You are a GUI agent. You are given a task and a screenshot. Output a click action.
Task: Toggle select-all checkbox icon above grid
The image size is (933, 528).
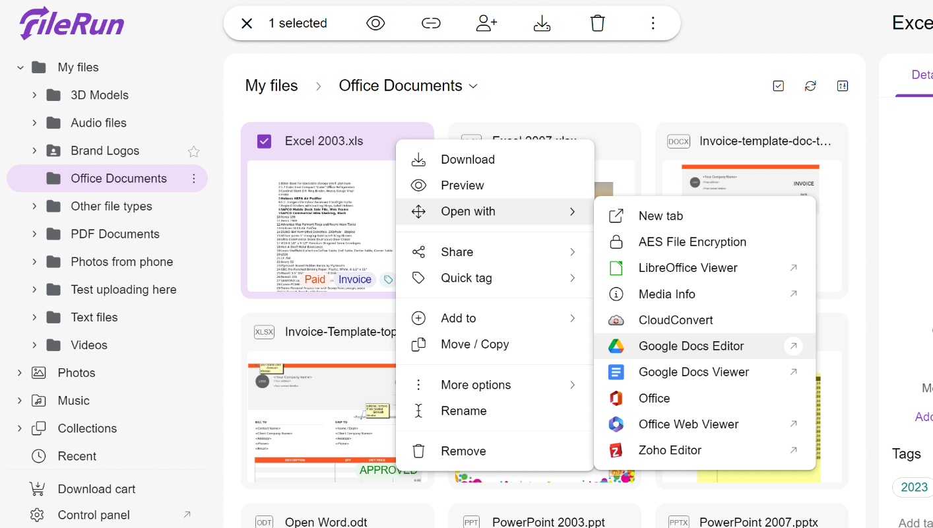tap(779, 86)
